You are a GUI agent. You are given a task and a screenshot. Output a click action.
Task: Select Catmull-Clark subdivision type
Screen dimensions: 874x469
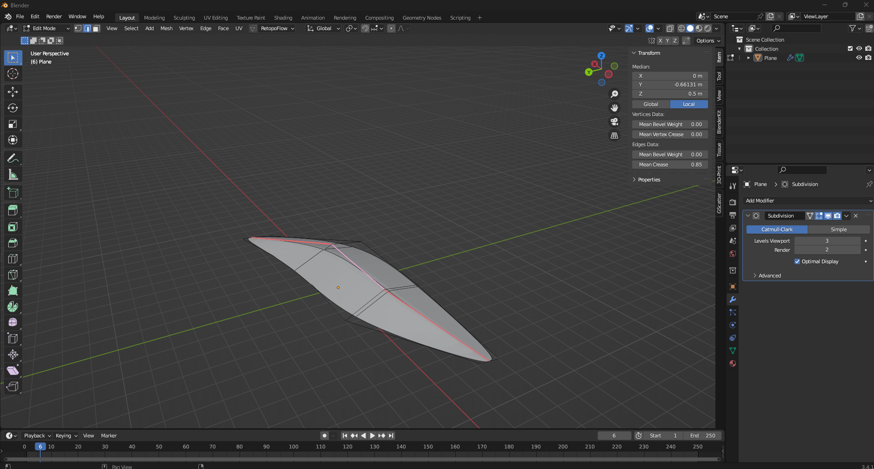(777, 229)
